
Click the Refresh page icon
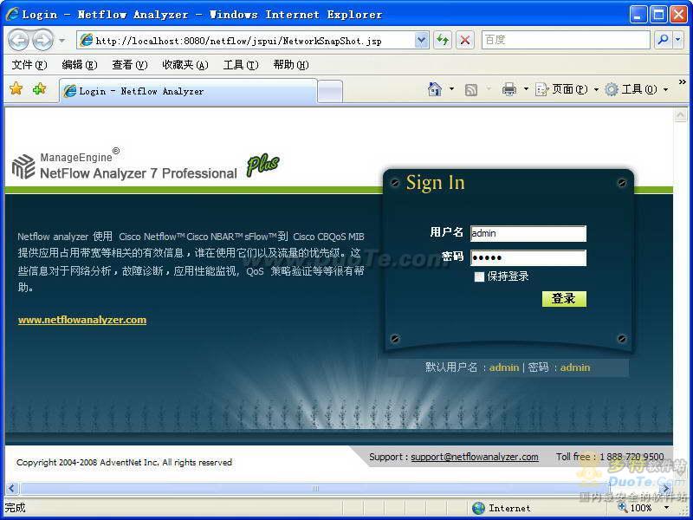tap(443, 40)
